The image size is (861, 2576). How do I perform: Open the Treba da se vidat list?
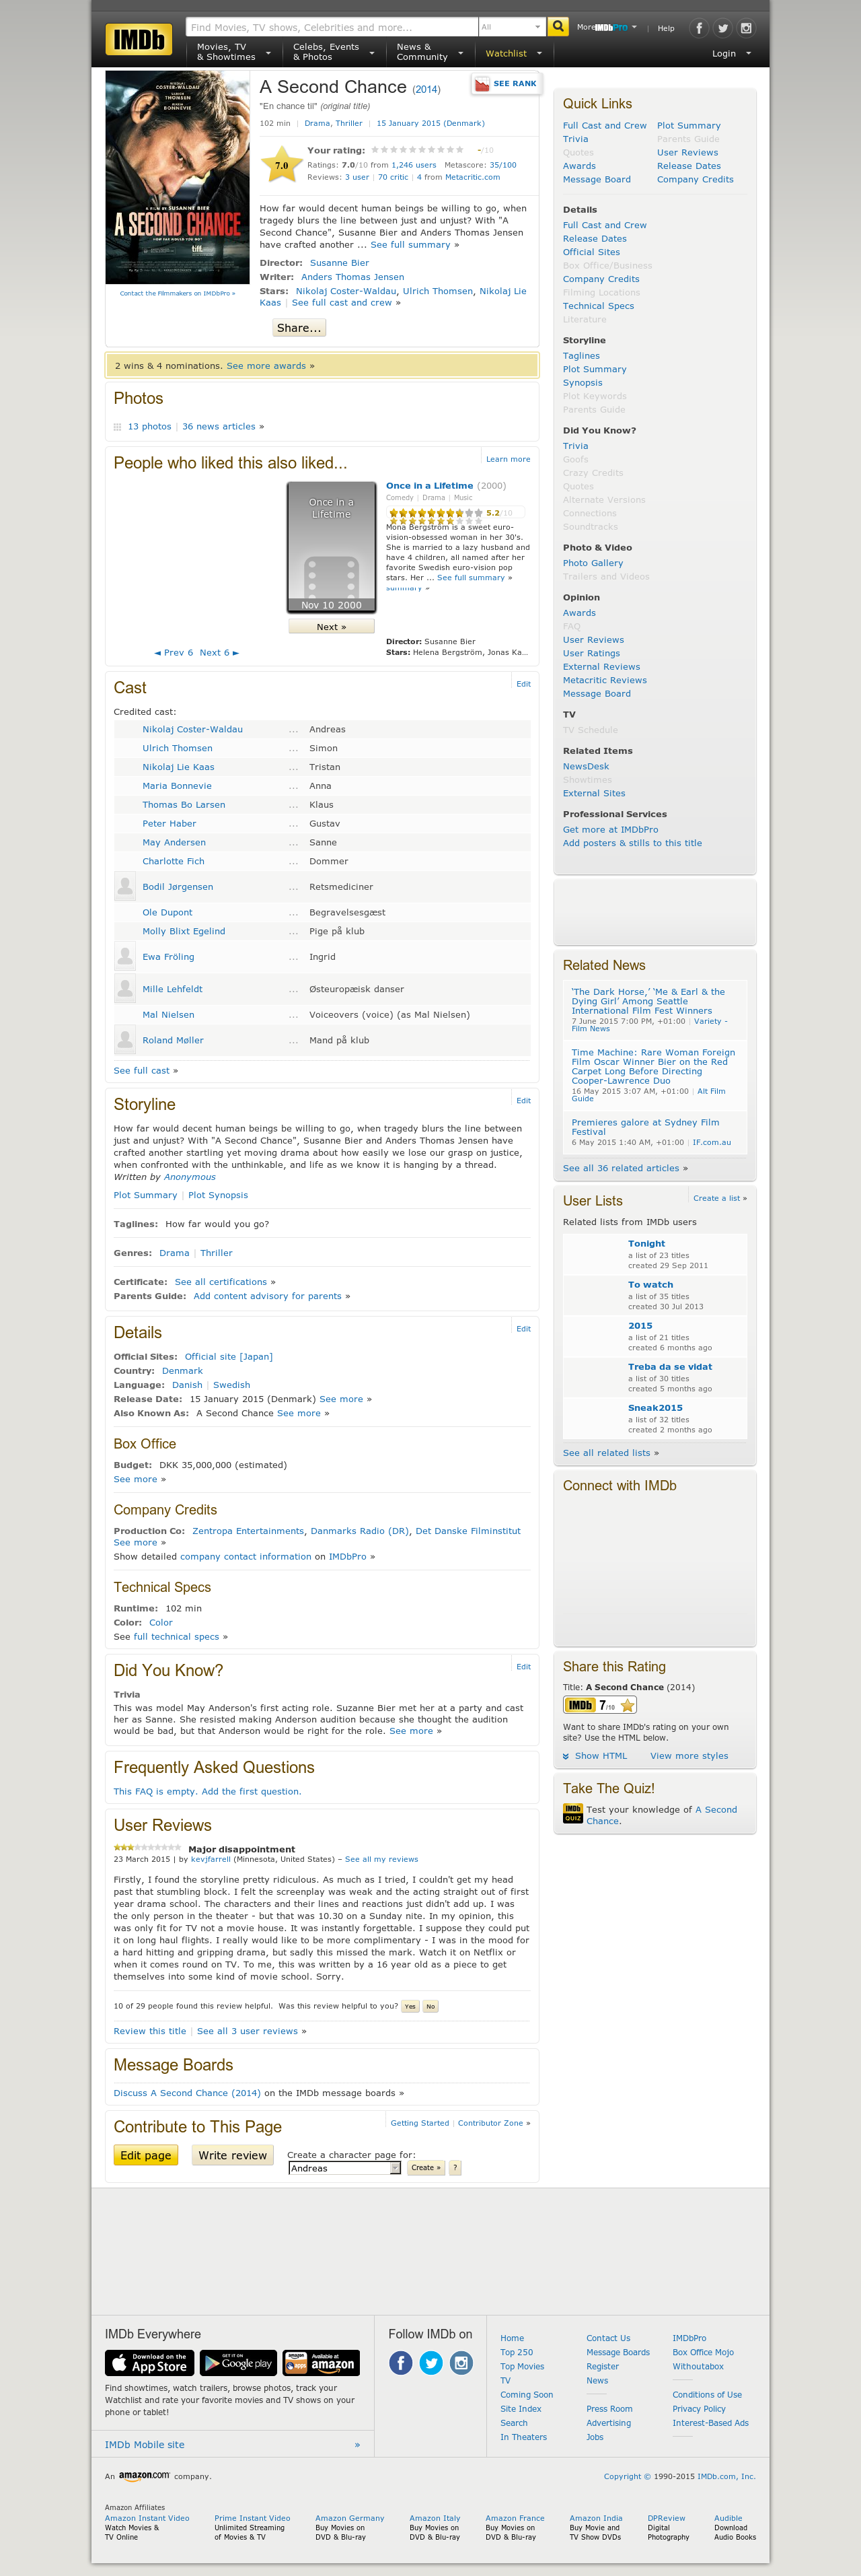tap(670, 1367)
